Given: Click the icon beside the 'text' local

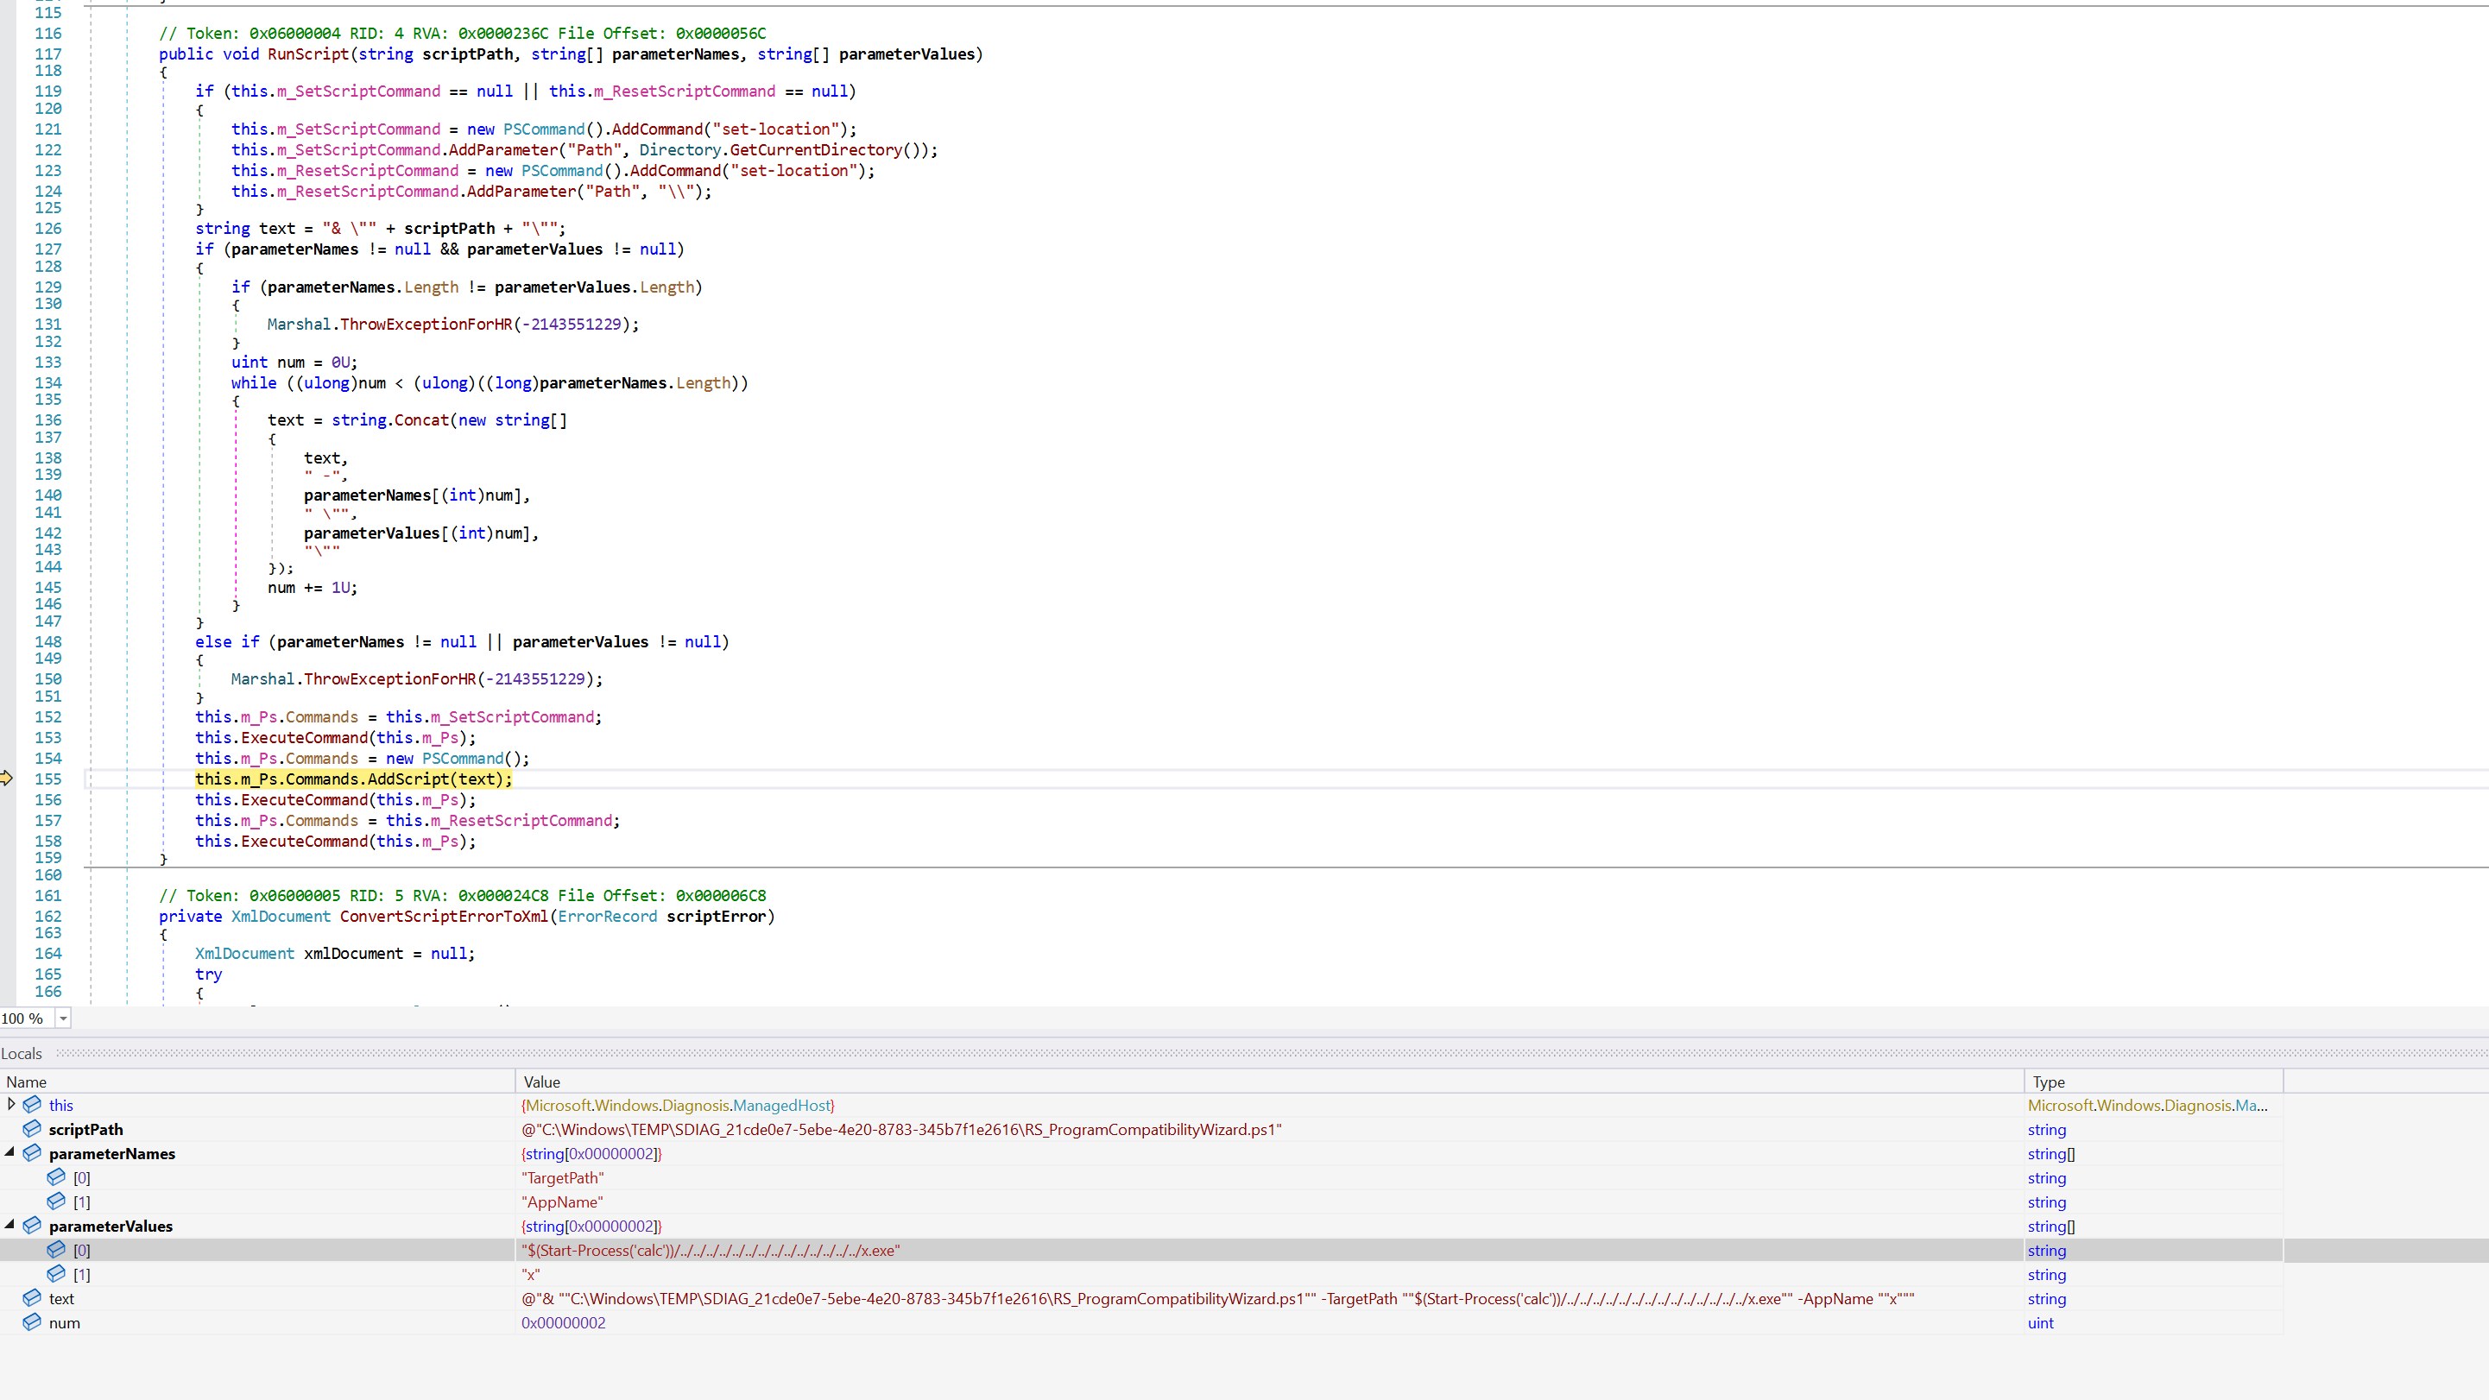Looking at the screenshot, I should click(x=32, y=1297).
